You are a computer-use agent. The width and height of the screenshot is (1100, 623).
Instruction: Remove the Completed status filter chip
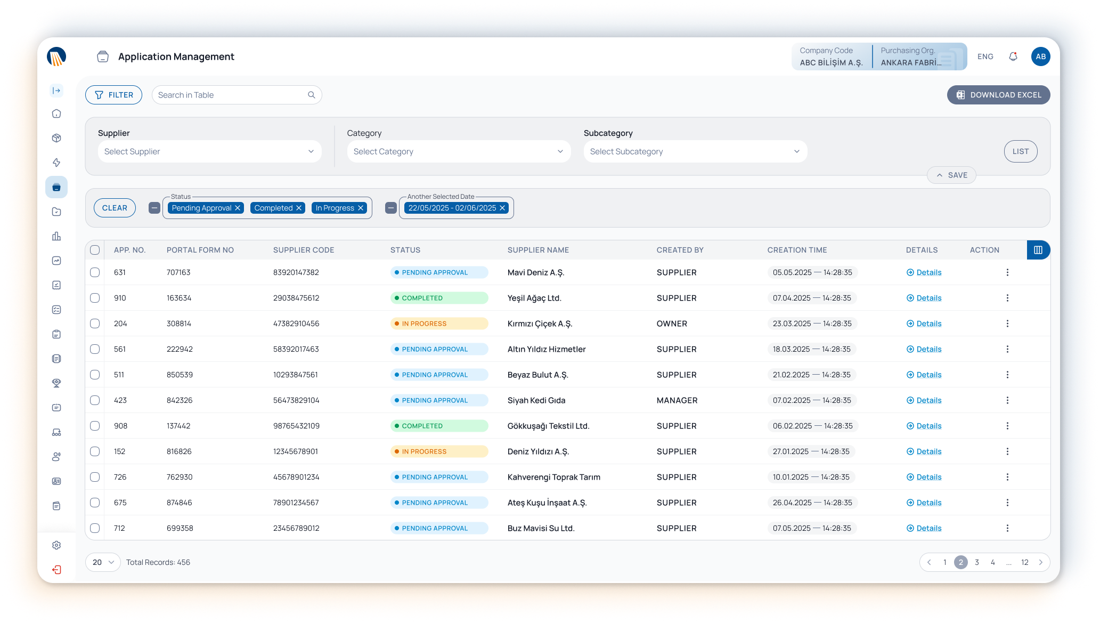pyautogui.click(x=299, y=208)
